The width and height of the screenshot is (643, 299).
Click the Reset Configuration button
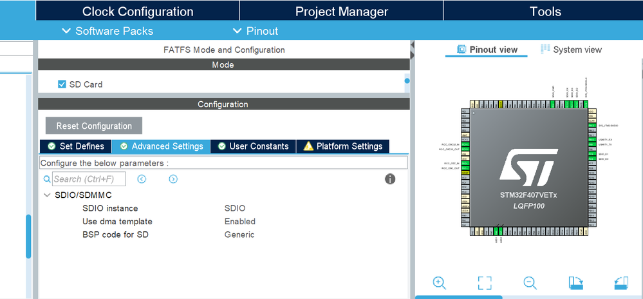(94, 126)
